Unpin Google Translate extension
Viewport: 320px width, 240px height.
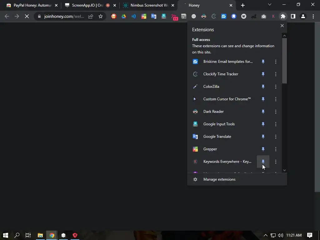coord(263,137)
